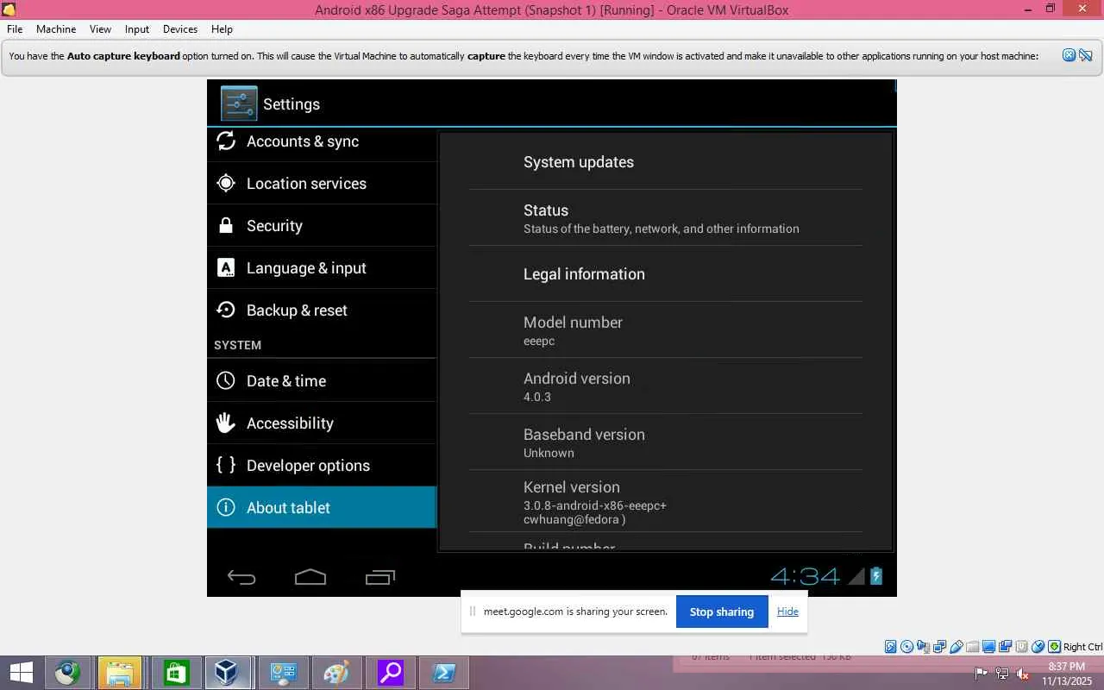1104x690 pixels.
Task: Click VirtualBox icon on the taskbar
Action: pos(228,673)
